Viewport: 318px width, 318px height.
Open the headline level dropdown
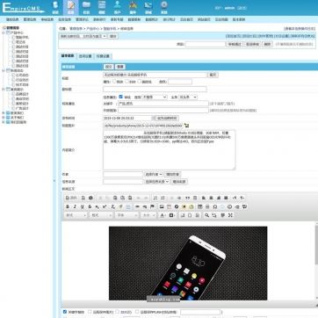coord(188,97)
